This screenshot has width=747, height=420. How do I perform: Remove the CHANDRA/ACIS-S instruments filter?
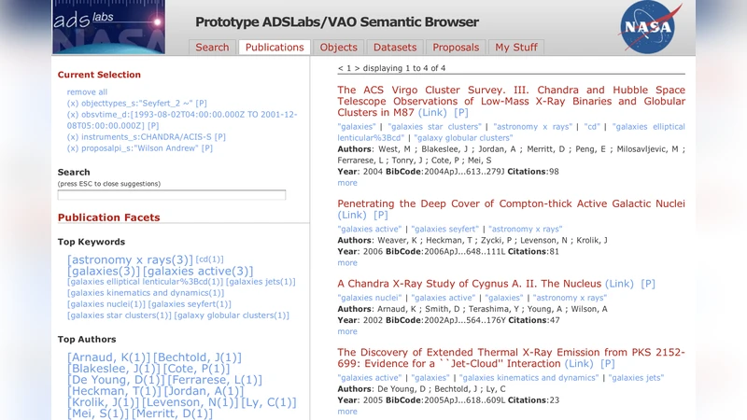point(73,137)
